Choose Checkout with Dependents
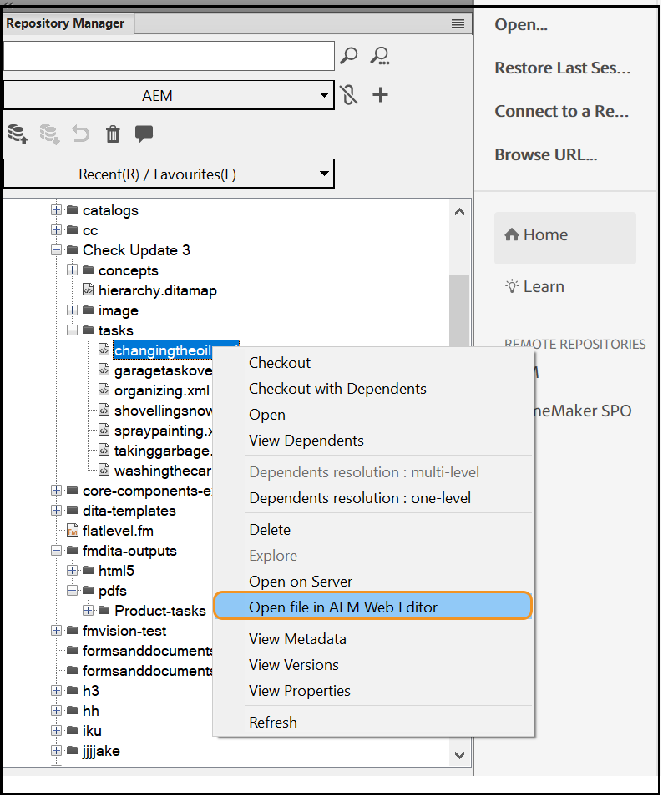This screenshot has width=663, height=796. pos(337,389)
